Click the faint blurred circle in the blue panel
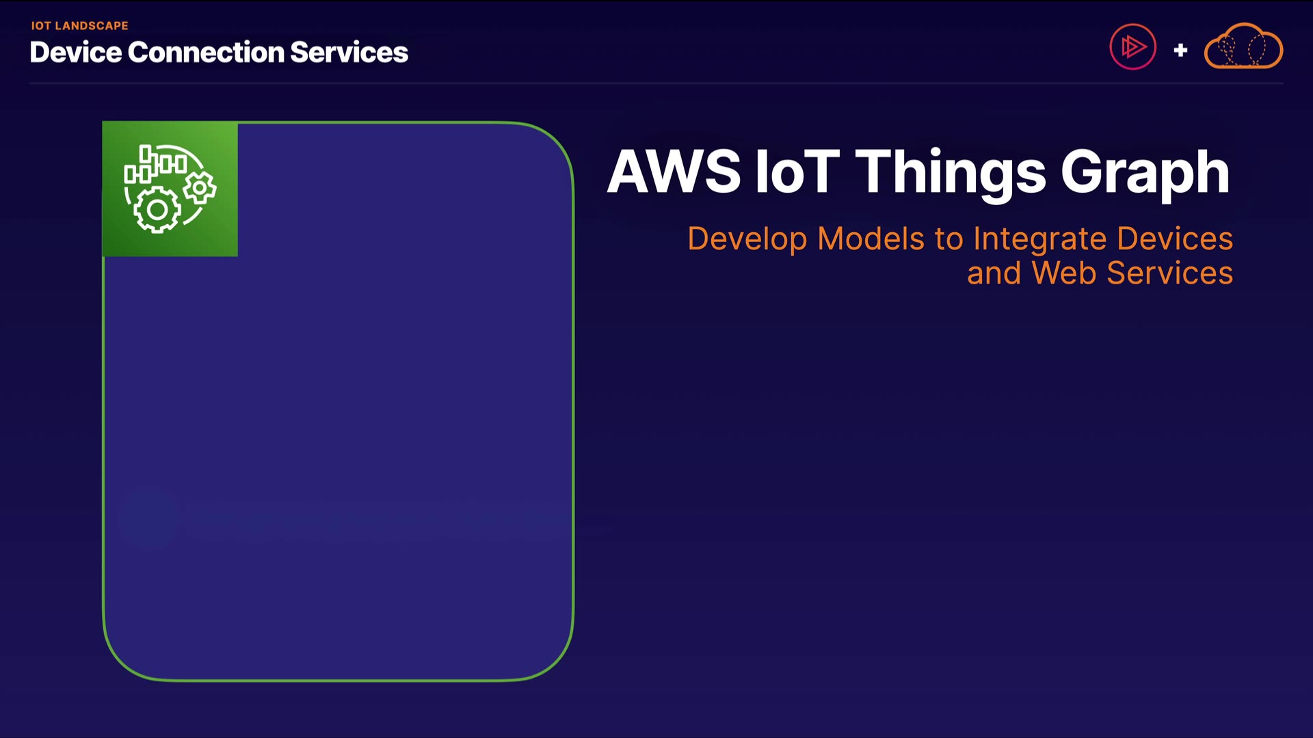 (x=149, y=518)
